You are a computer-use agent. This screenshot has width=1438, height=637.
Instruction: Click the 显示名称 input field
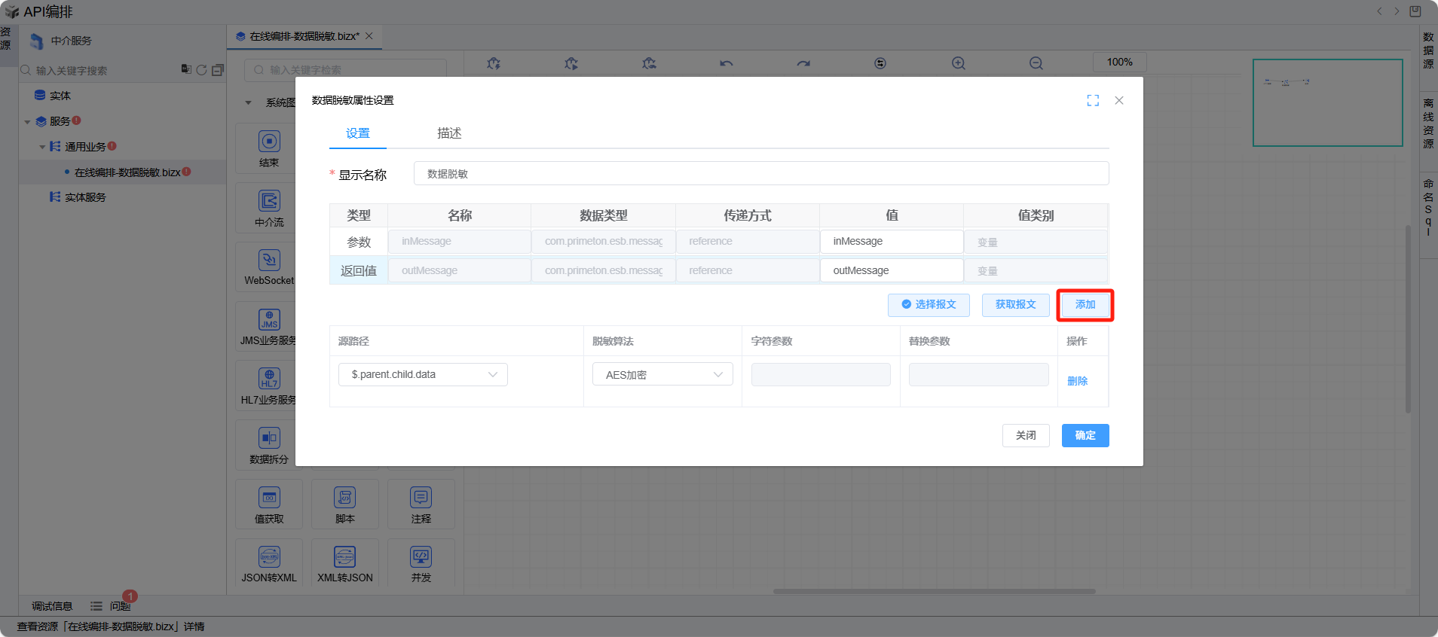[x=760, y=174]
